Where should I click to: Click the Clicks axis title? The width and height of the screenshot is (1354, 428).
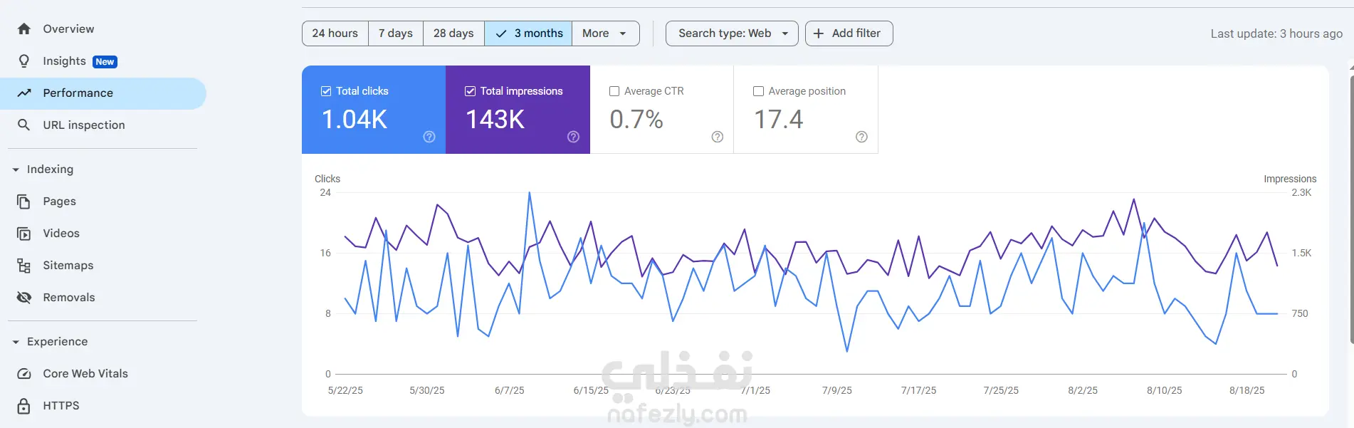(x=327, y=179)
